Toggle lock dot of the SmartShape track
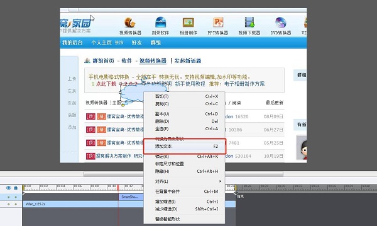The image size is (377, 226). click(x=16, y=197)
